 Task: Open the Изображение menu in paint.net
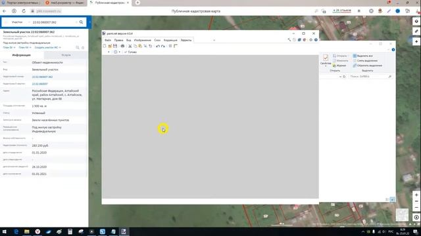coord(142,40)
